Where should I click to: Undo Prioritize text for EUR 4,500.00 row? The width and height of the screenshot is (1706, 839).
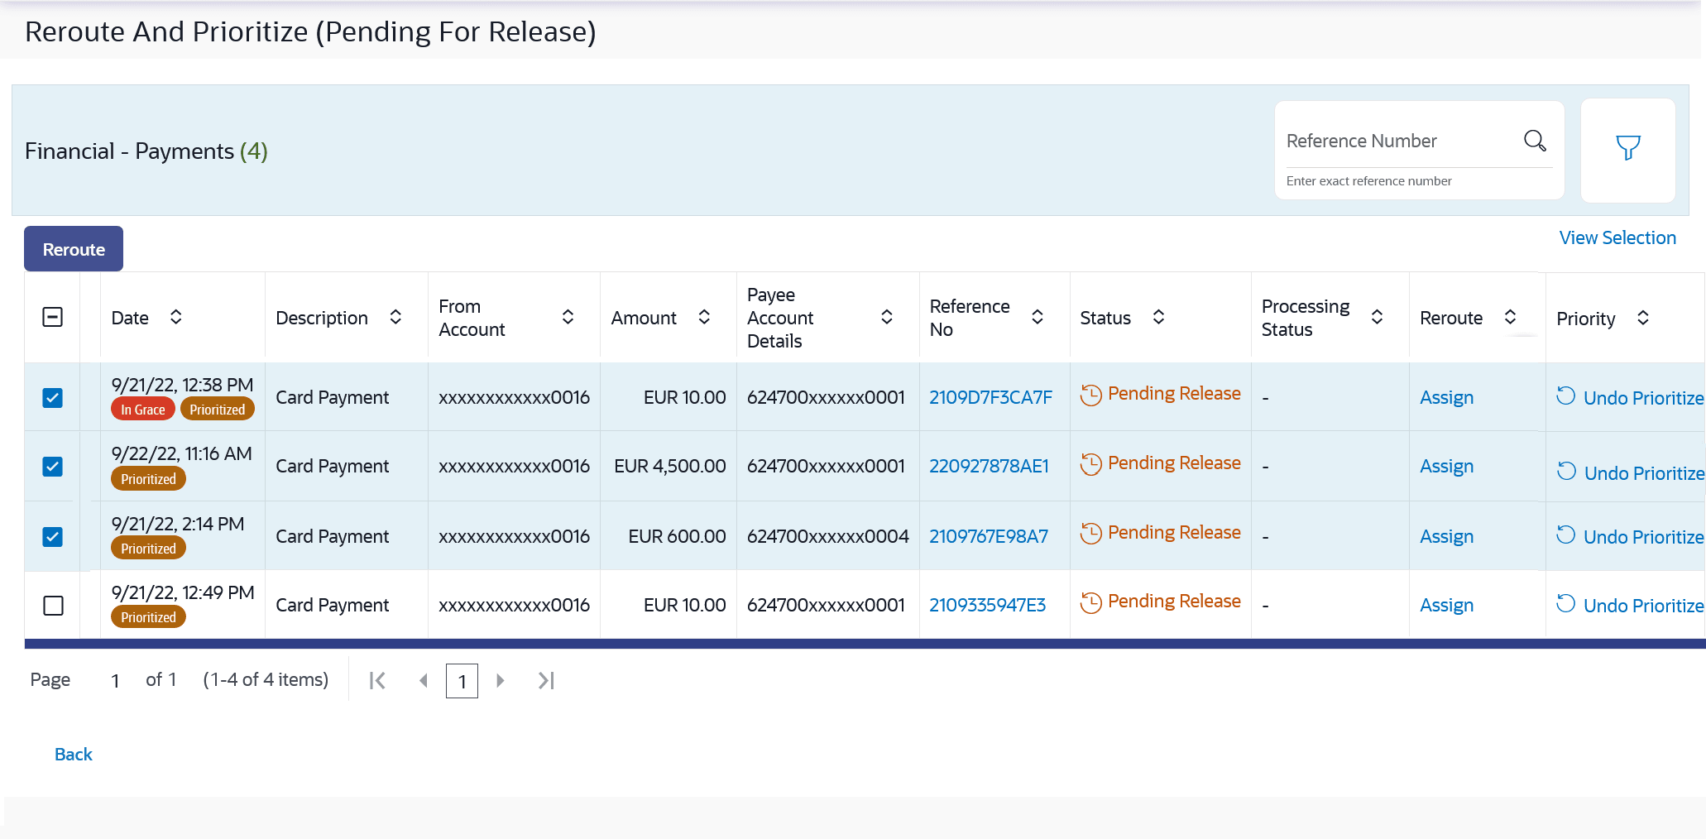1644,473
